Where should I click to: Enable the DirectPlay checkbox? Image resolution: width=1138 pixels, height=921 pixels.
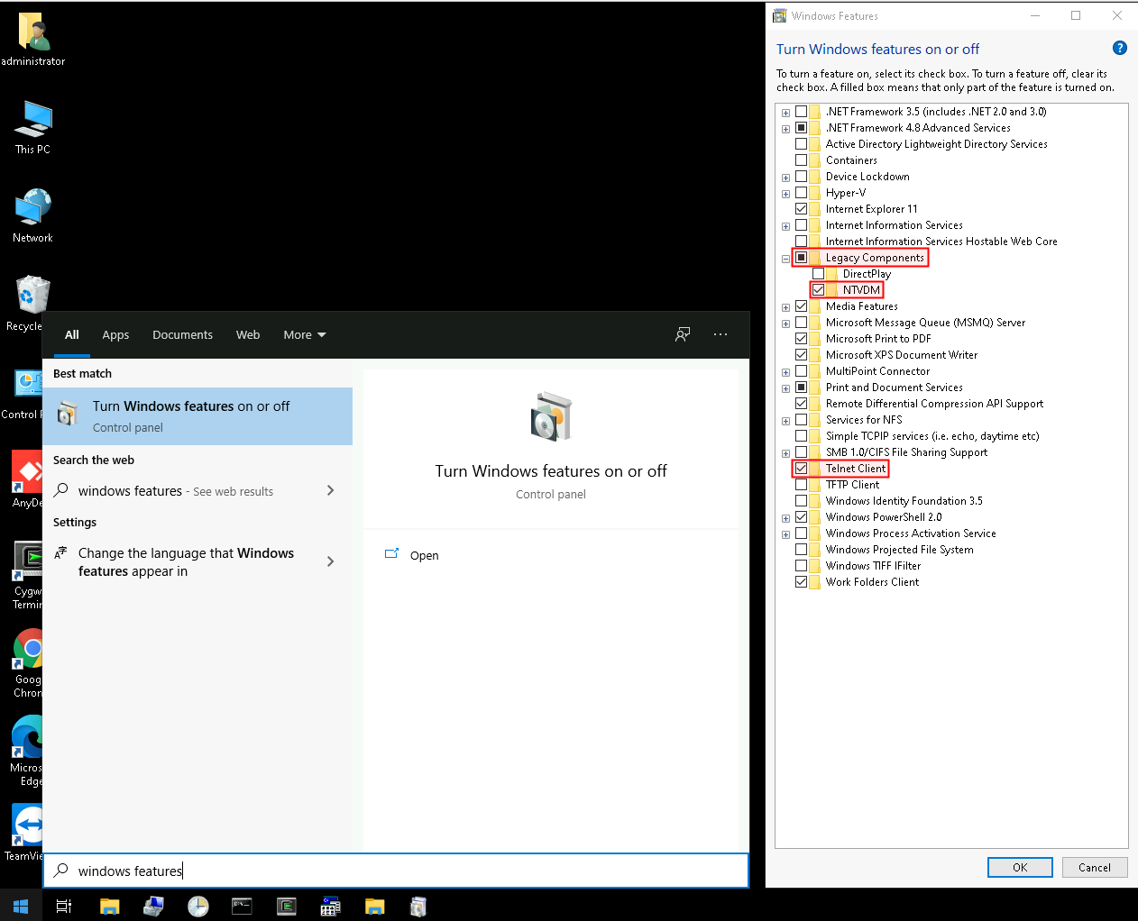click(818, 274)
